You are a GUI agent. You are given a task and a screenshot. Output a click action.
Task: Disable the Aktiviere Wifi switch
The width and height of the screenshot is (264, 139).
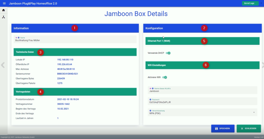coord(164,77)
